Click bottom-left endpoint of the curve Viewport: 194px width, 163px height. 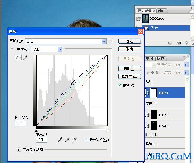(37, 125)
